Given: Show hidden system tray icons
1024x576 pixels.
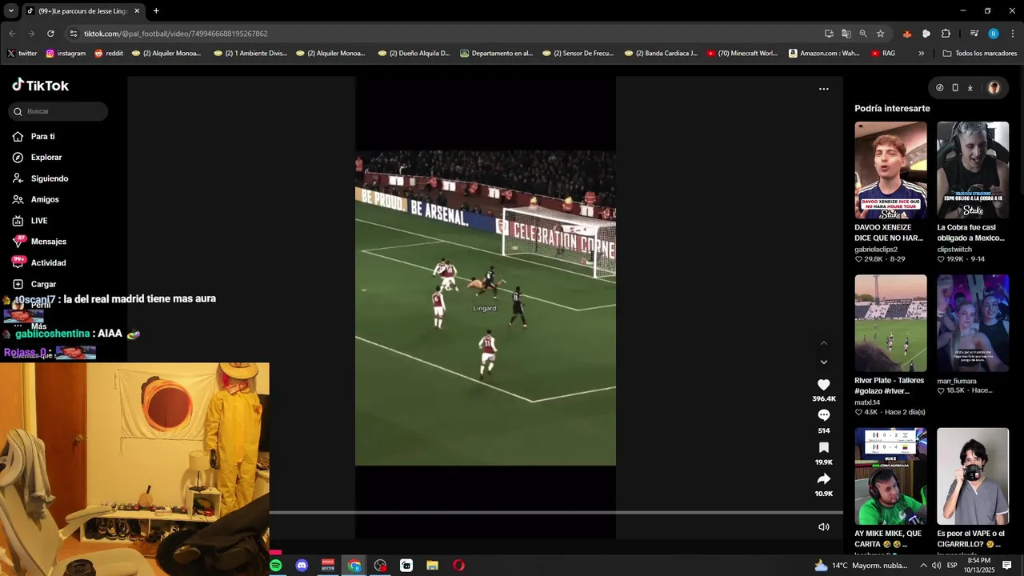Looking at the screenshot, I should coord(923,566).
